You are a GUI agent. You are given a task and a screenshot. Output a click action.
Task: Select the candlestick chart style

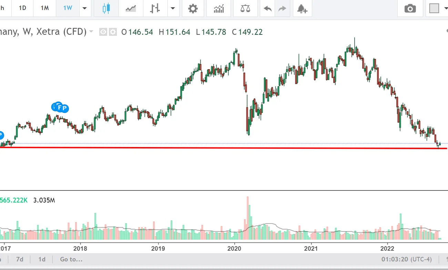[x=106, y=9]
